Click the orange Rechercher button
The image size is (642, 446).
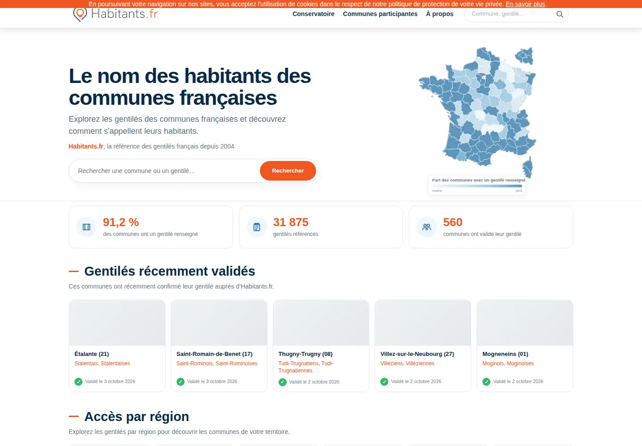coord(288,171)
